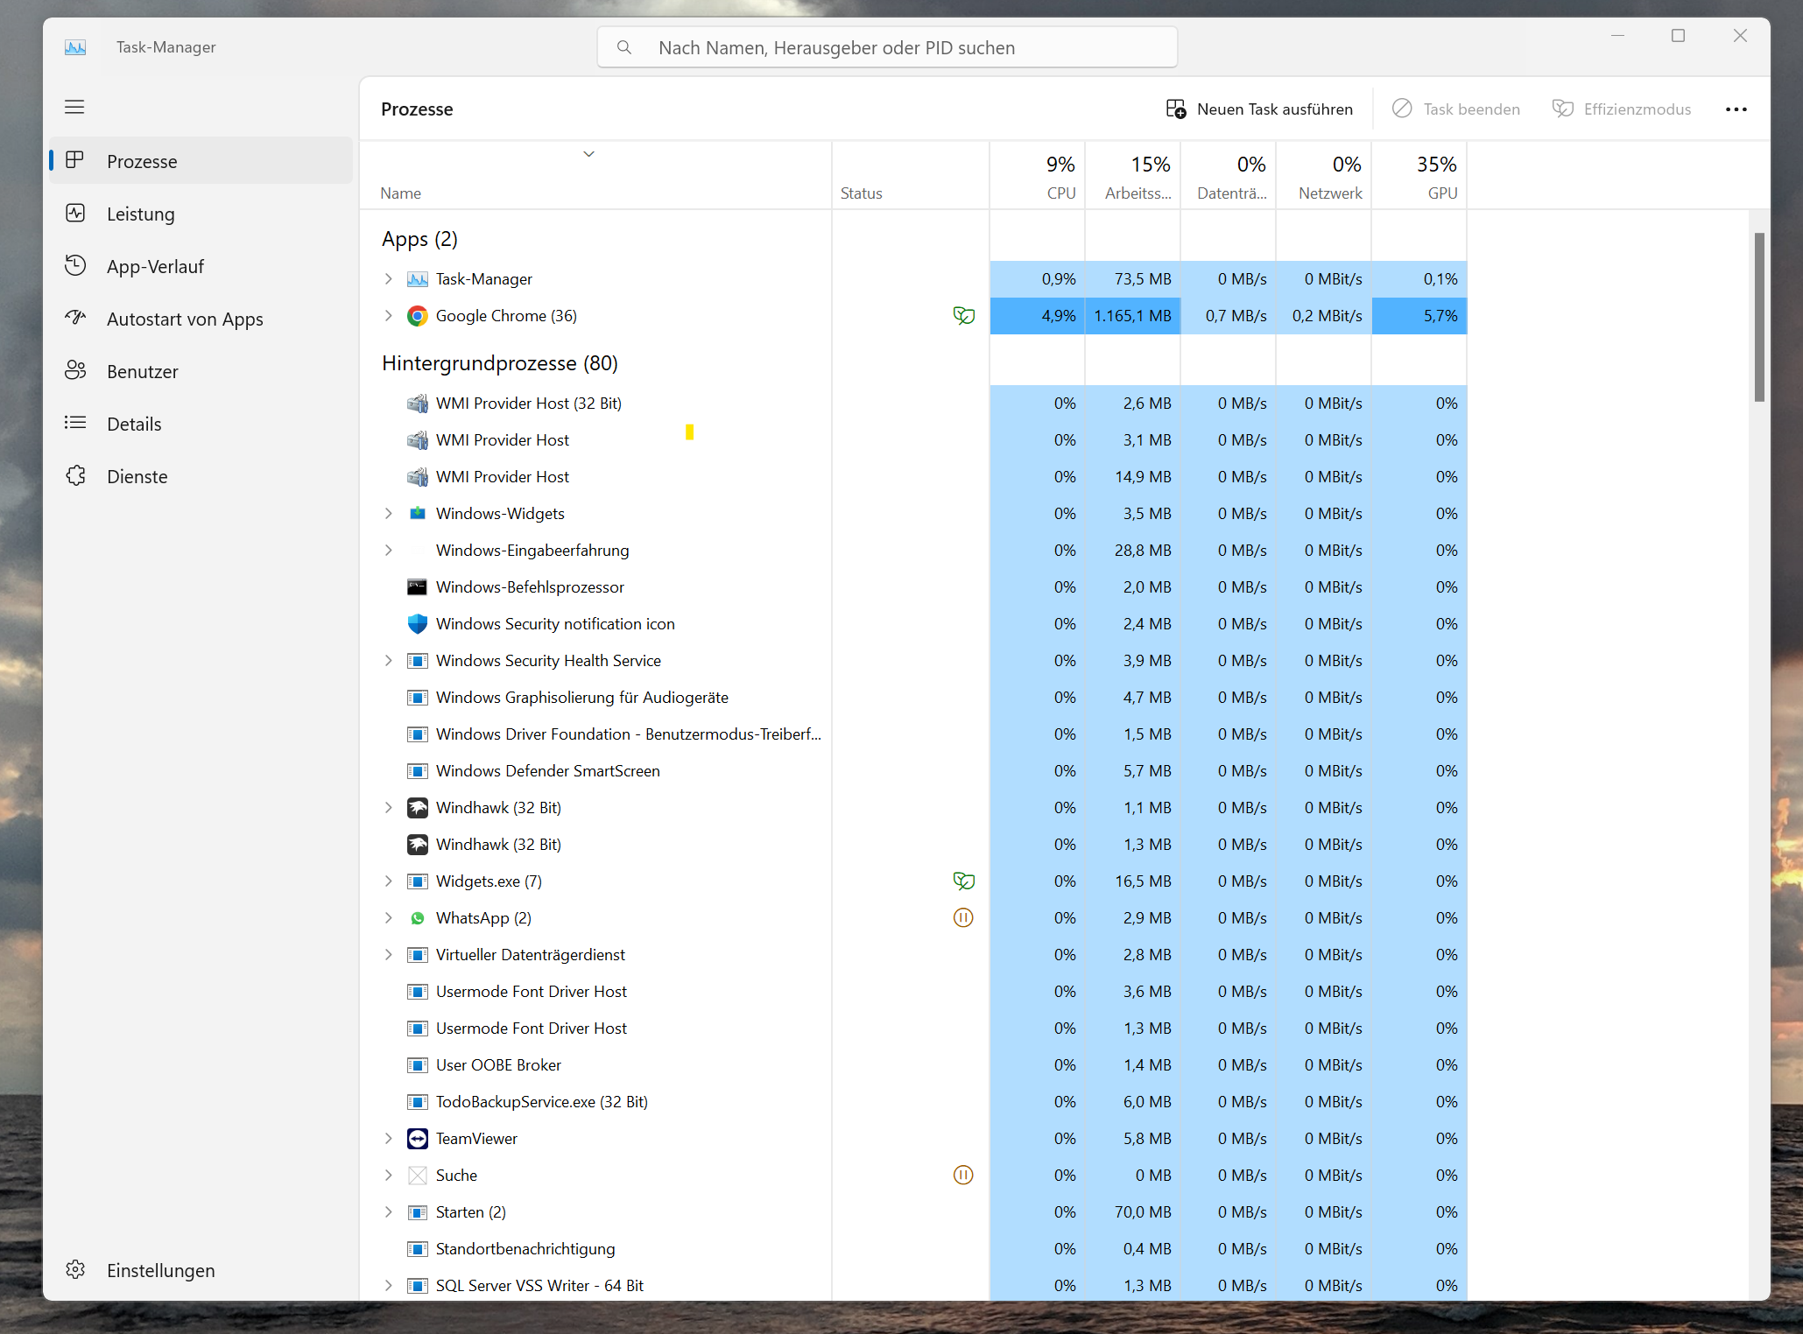
Task: Click the Einstellungen gear icon
Action: pyautogui.click(x=75, y=1270)
